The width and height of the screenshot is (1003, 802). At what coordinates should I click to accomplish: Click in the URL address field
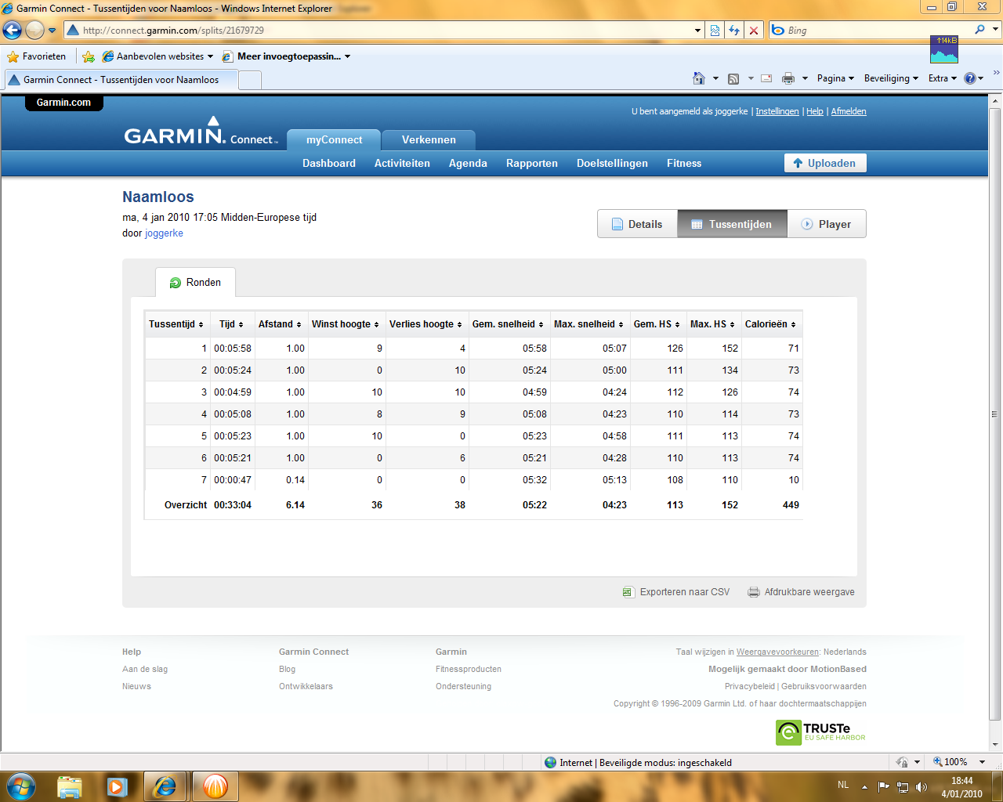click(385, 31)
